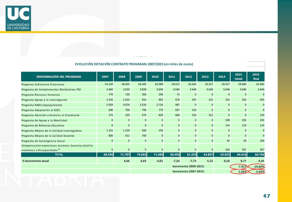292x202 pixels.
Task: Select the 2008 annual increment 4,66
Action: tap(127, 161)
